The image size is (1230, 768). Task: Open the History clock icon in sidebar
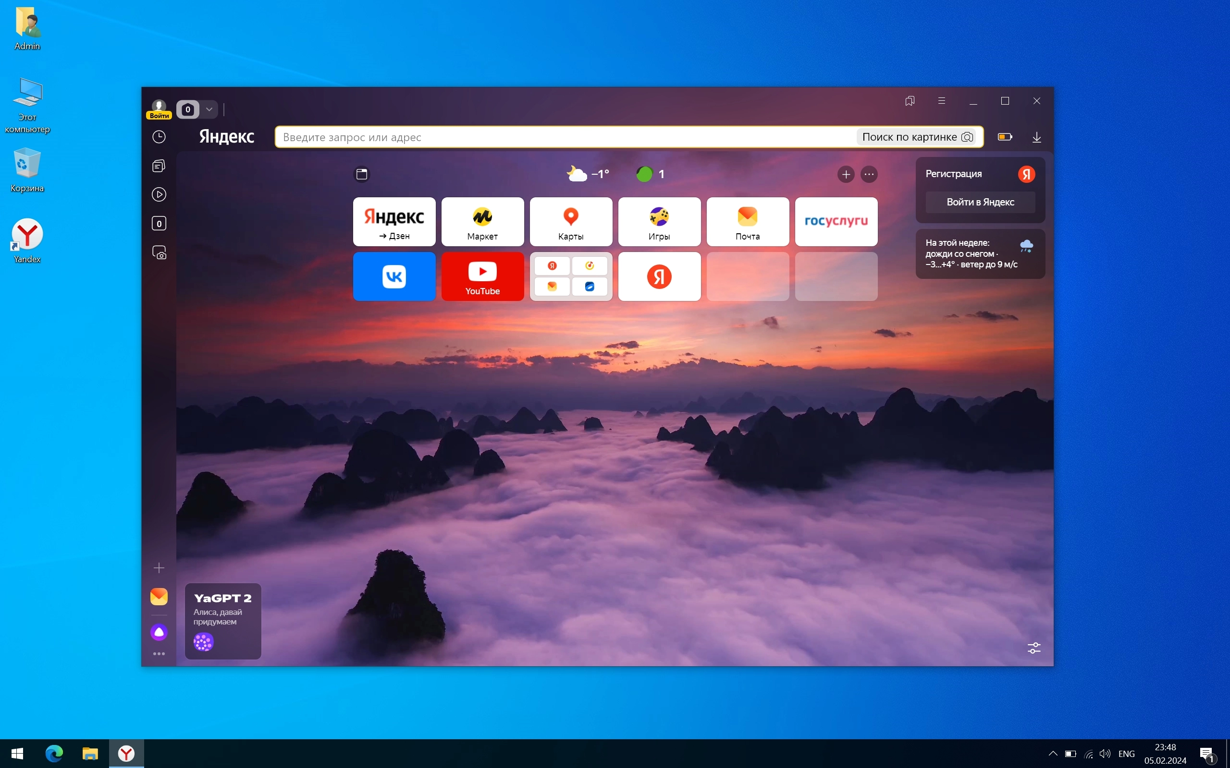point(159,137)
